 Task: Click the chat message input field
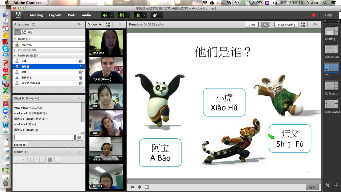[x=44, y=138]
